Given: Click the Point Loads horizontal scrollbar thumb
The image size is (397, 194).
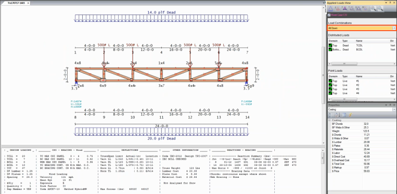Looking at the screenshot, I should click(x=344, y=99).
